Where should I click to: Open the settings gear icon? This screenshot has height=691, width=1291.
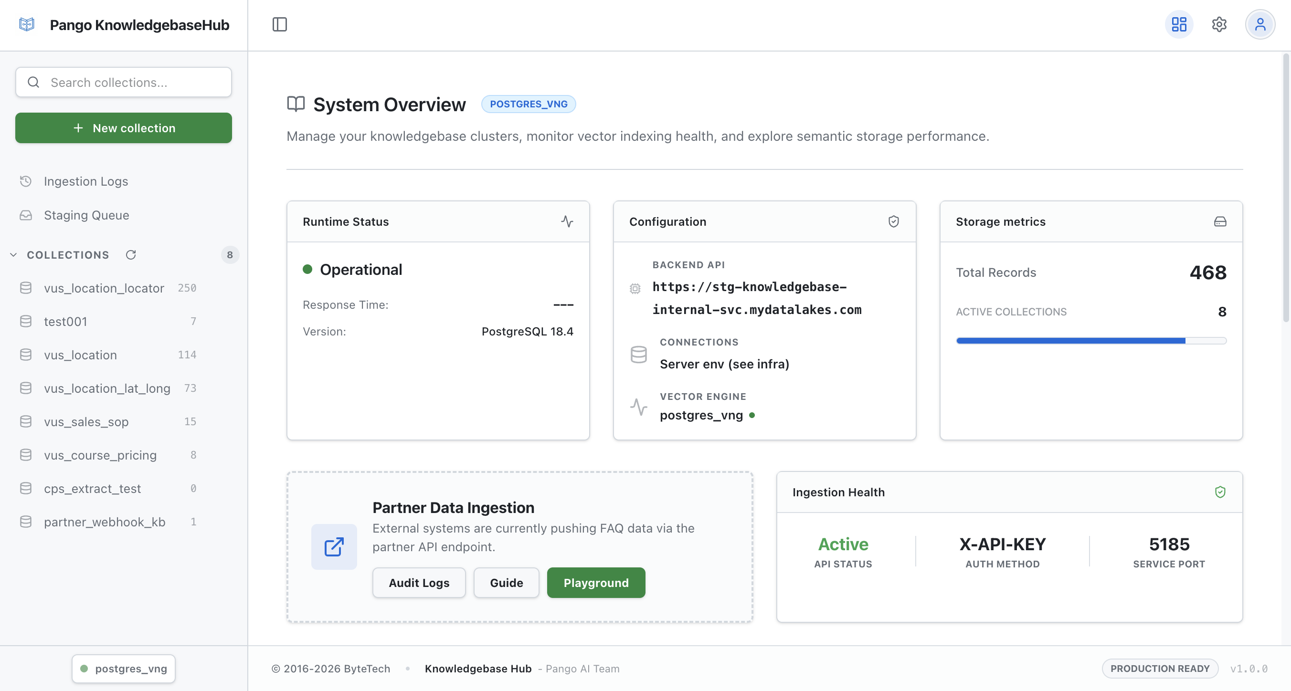tap(1219, 24)
